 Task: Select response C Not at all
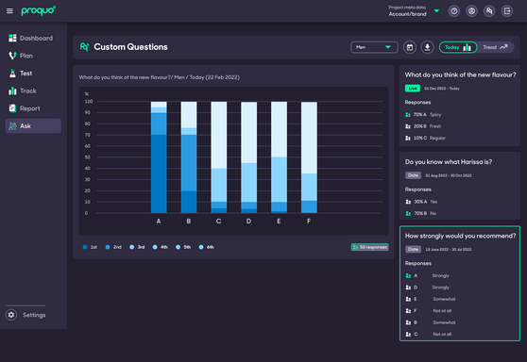pos(429,334)
